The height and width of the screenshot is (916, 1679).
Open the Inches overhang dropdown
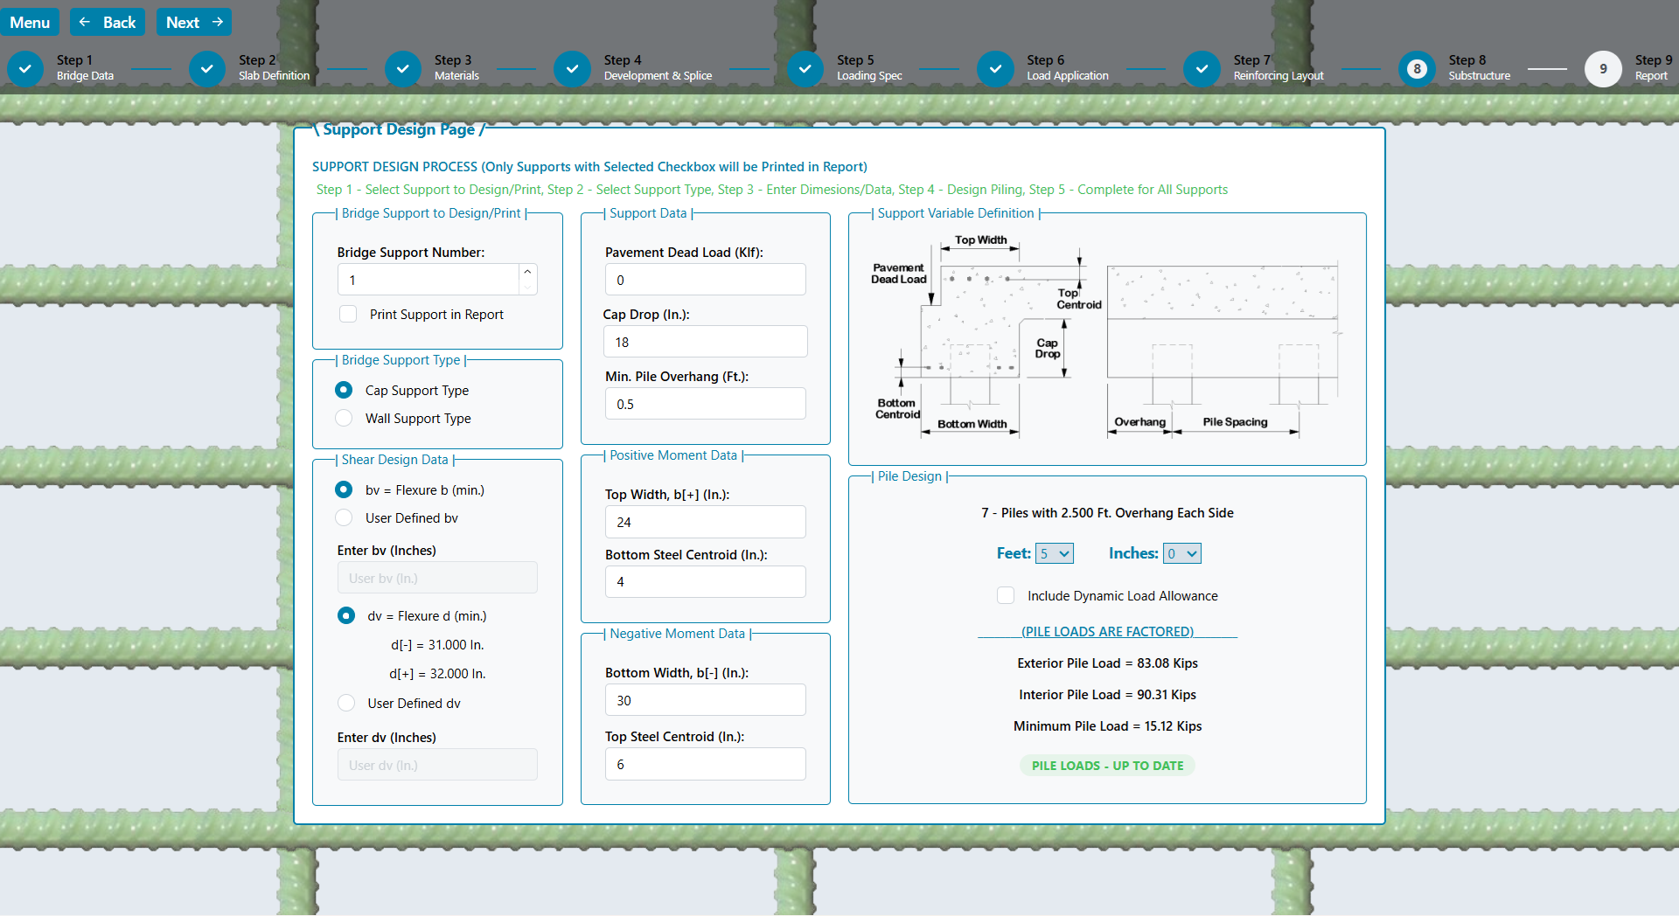[x=1181, y=553]
